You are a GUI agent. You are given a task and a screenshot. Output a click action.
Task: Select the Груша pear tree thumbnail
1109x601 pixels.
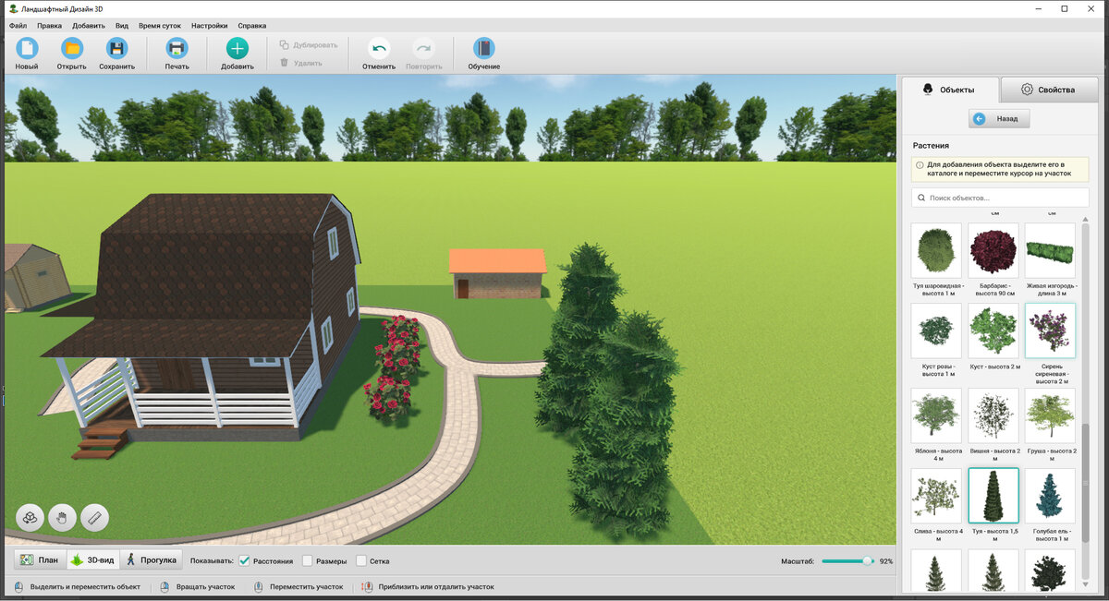1050,415
